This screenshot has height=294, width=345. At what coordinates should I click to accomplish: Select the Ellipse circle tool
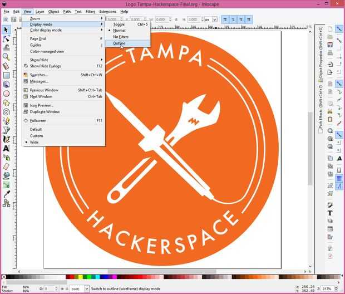(x=6, y=94)
